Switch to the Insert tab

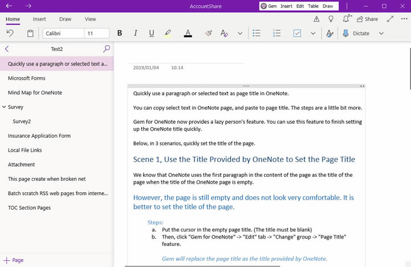click(39, 19)
